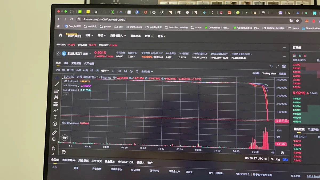Activate the zoom in tool

(x=54, y=139)
